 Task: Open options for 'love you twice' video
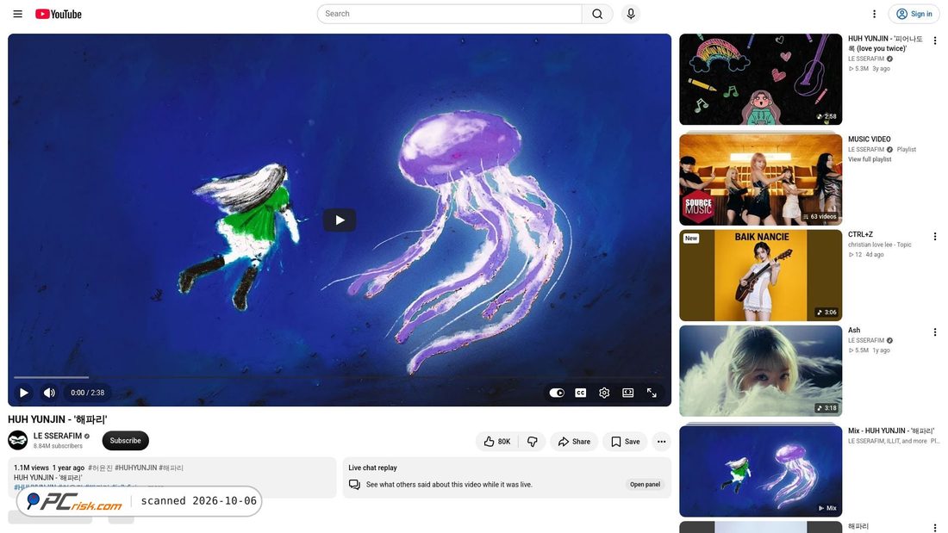(935, 40)
